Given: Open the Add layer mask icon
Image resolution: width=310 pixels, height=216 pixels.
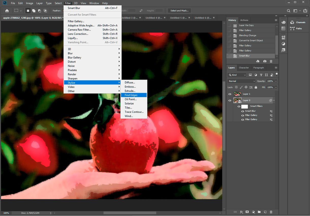Looking at the screenshot, I should pos(247,212).
